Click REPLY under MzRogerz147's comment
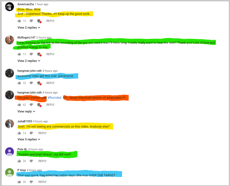Image resolution: width=230 pixels, height=186 pixels. [50, 54]
